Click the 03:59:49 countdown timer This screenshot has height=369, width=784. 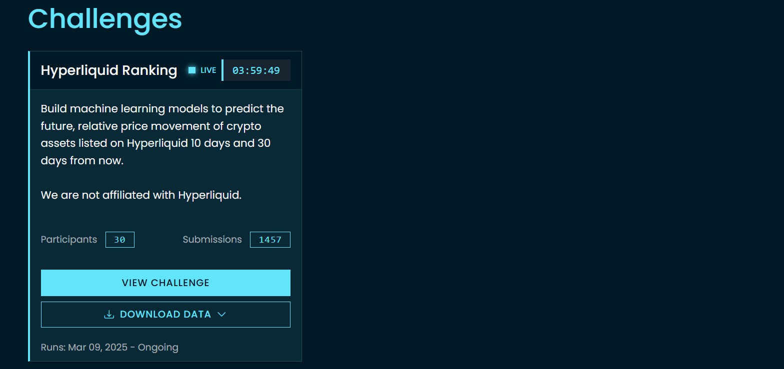[256, 70]
